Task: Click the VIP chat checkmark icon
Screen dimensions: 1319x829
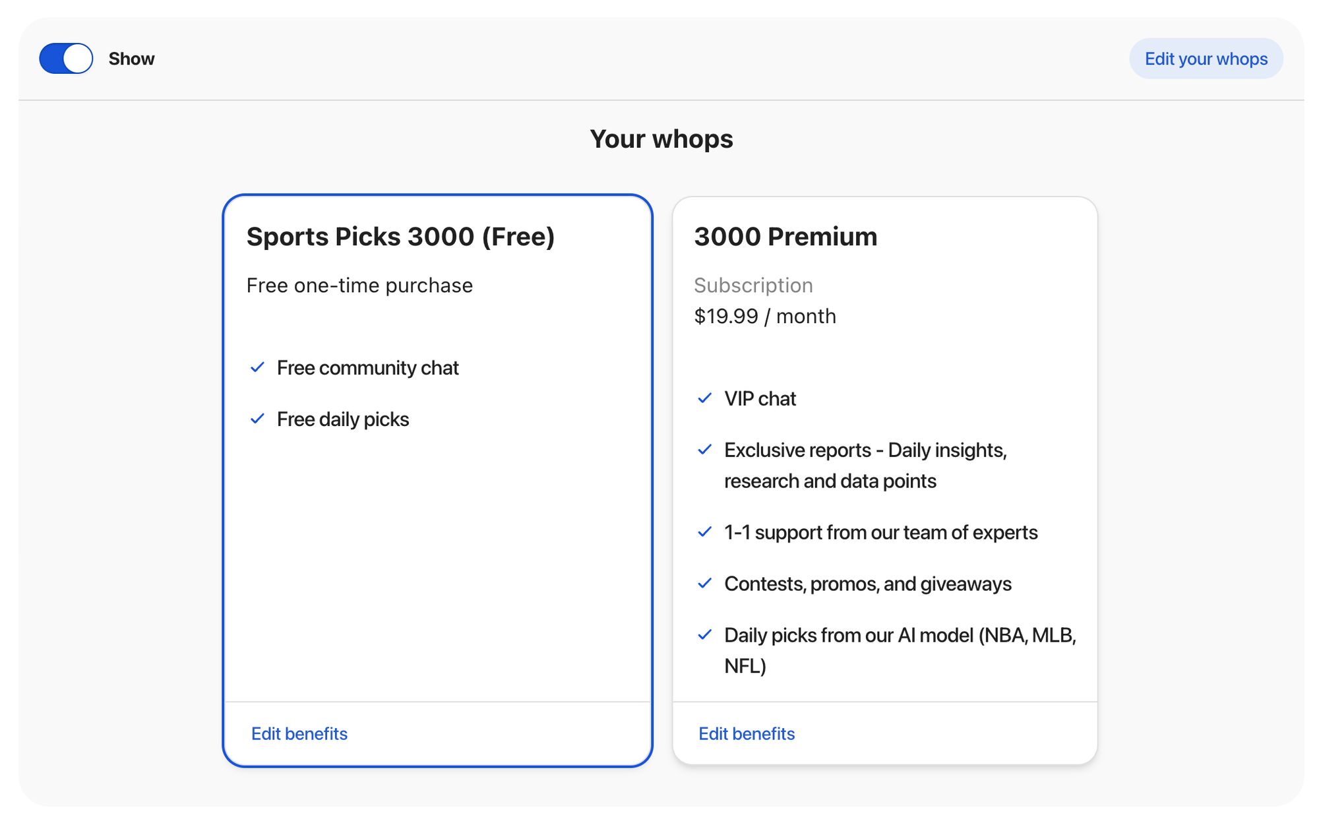Action: click(704, 398)
